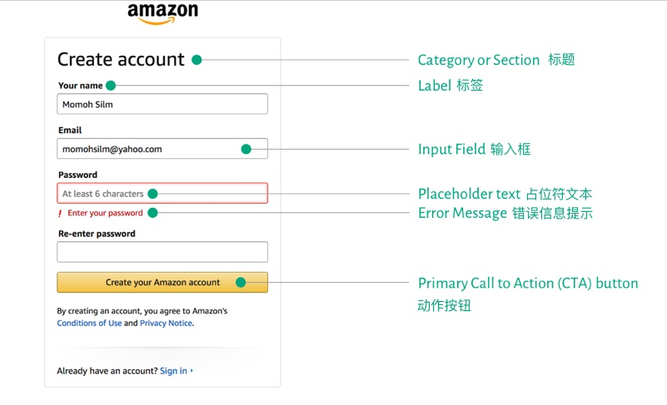Click green dot beside Create account heading
This screenshot has width=667, height=405.
pos(197,60)
